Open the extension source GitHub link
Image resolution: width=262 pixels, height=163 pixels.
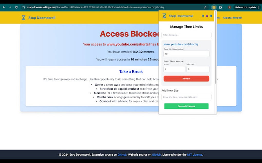122,155
